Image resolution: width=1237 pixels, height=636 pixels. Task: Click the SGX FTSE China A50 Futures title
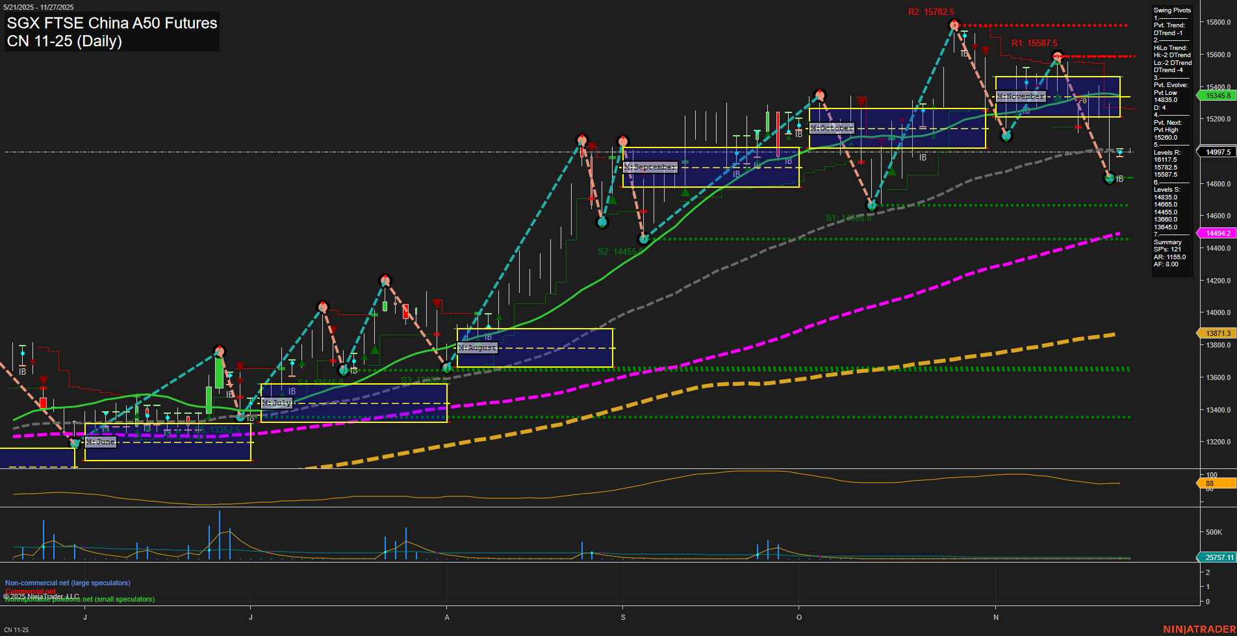(x=112, y=23)
